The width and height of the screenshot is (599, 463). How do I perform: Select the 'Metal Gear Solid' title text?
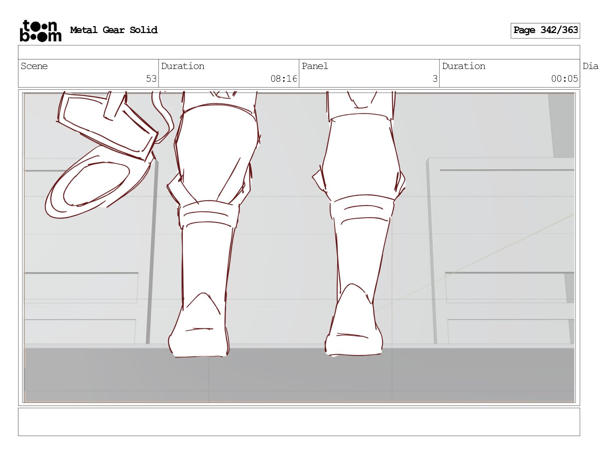click(114, 30)
